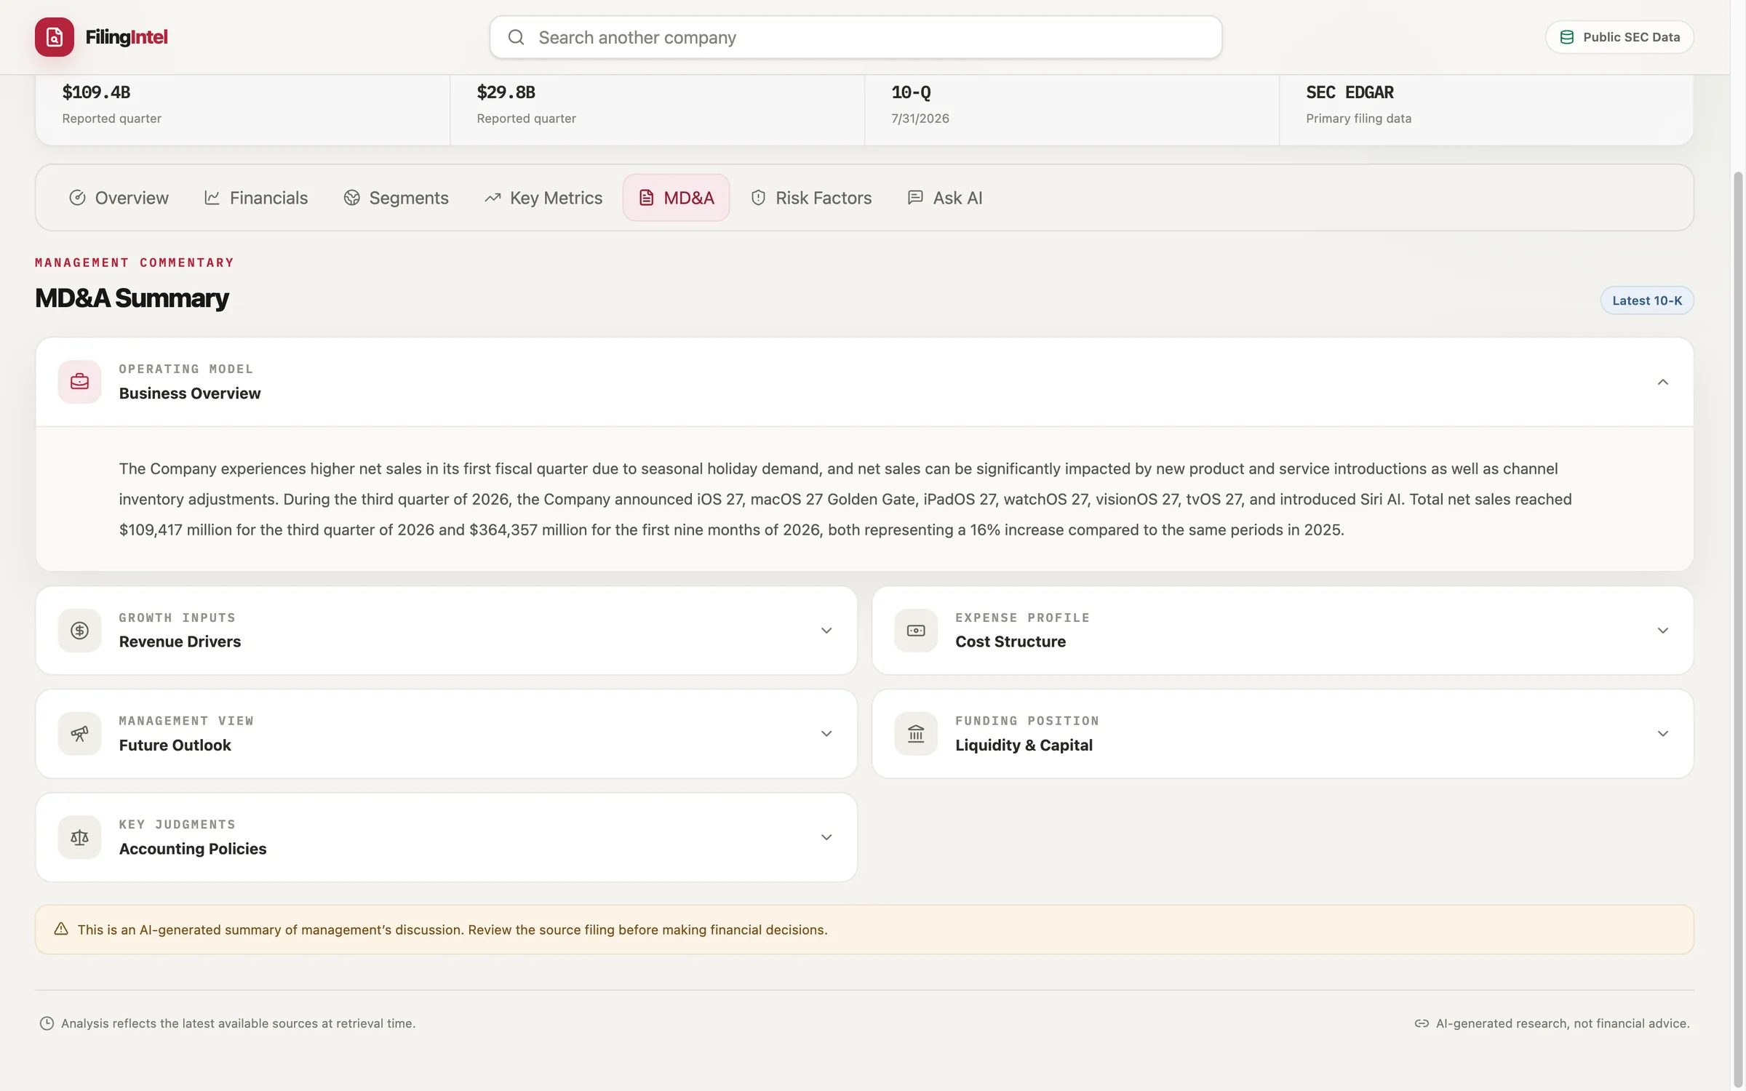
Task: Go to the Segments tab
Action: click(x=396, y=198)
